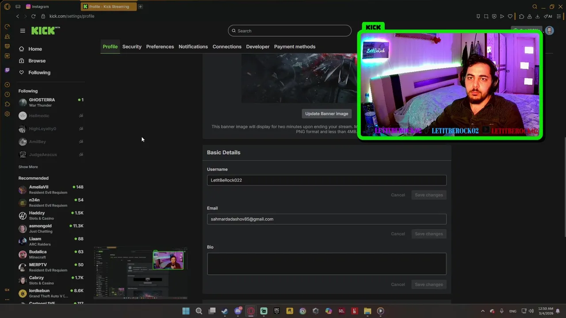Open the Preferences settings tab
The width and height of the screenshot is (566, 318).
160,47
